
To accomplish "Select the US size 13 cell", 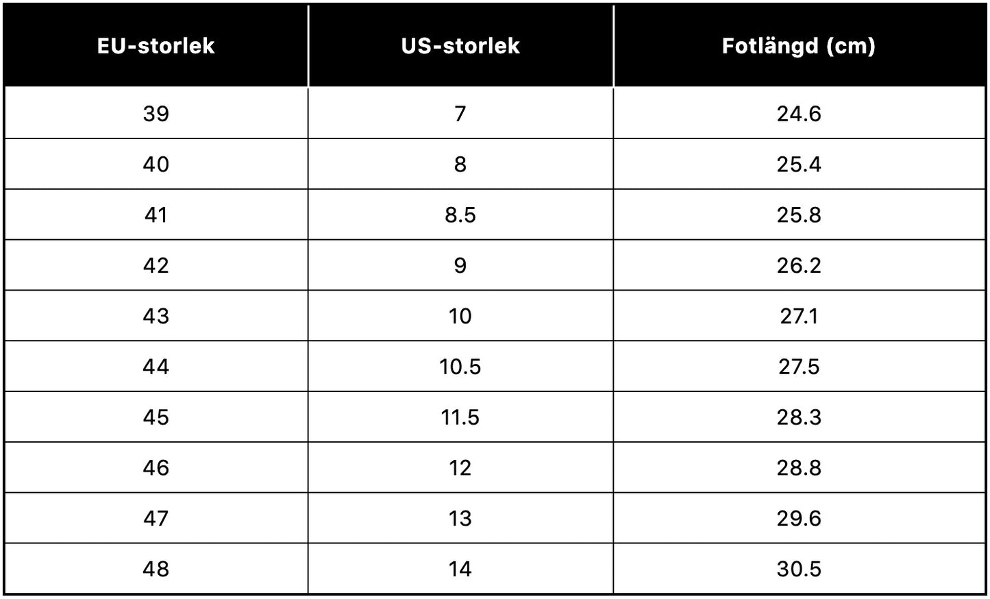I will pos(460,519).
